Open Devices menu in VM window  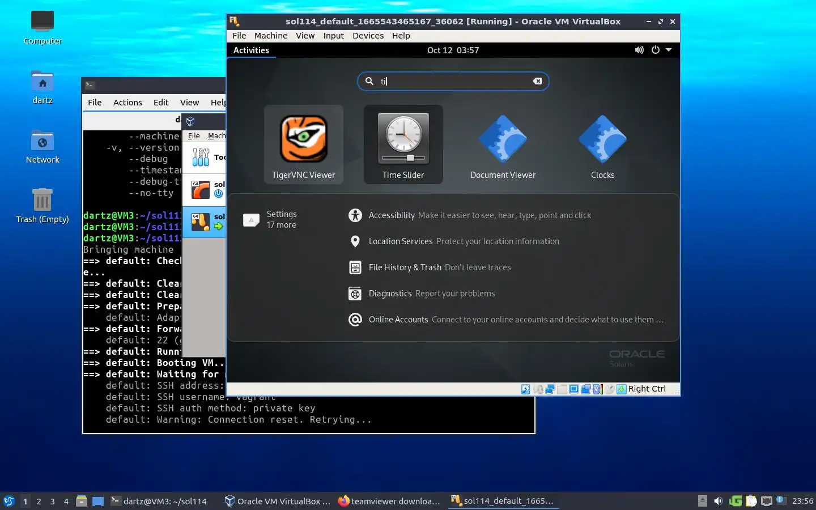click(x=368, y=36)
